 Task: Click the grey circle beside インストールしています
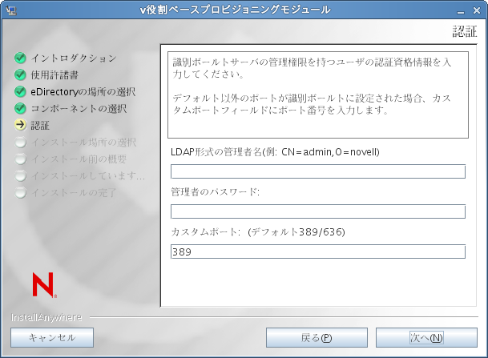tap(20, 175)
